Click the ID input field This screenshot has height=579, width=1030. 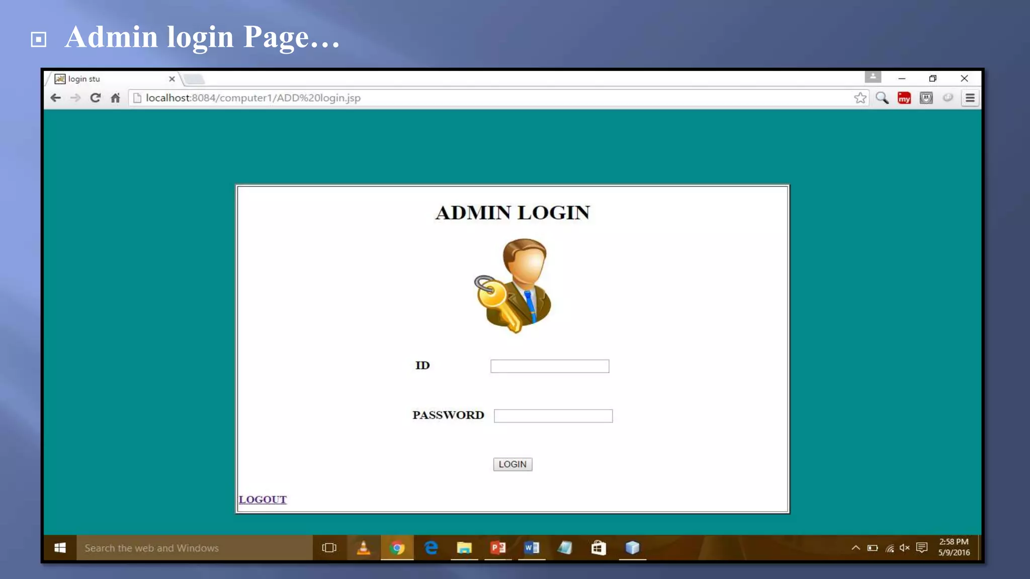pyautogui.click(x=550, y=366)
